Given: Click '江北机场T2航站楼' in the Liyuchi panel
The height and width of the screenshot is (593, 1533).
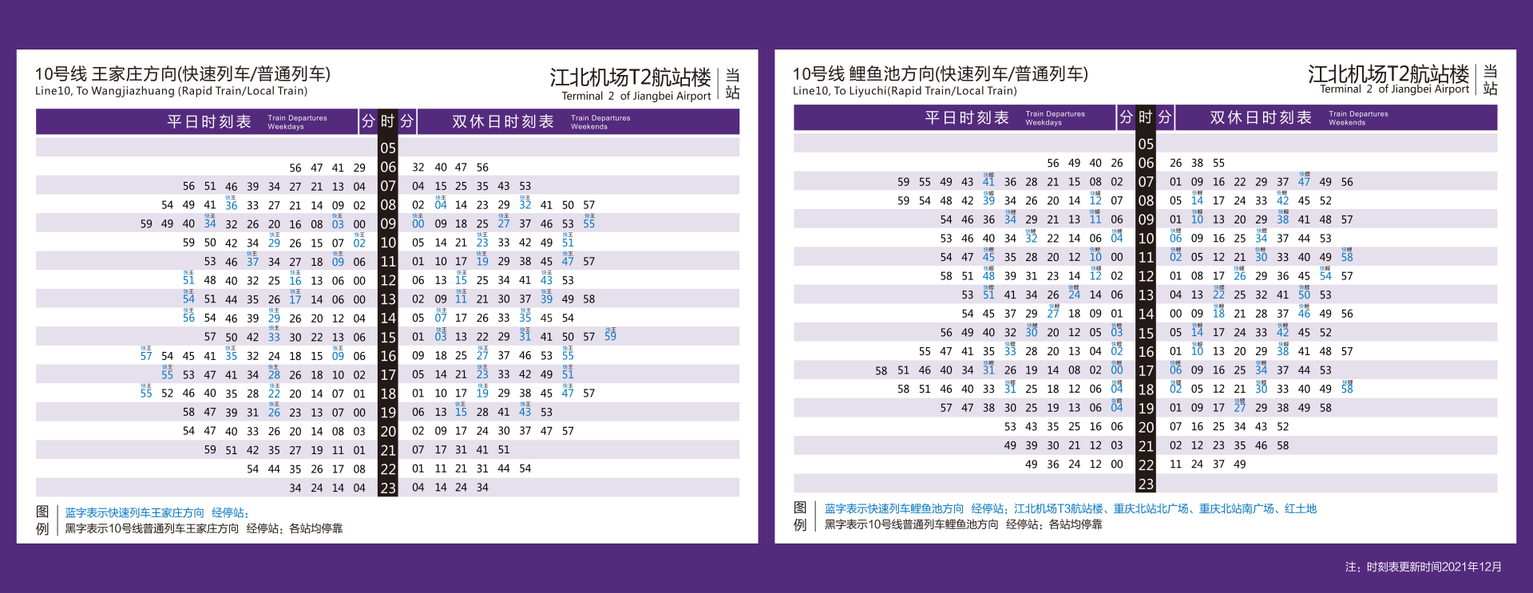Looking at the screenshot, I should tap(1388, 73).
